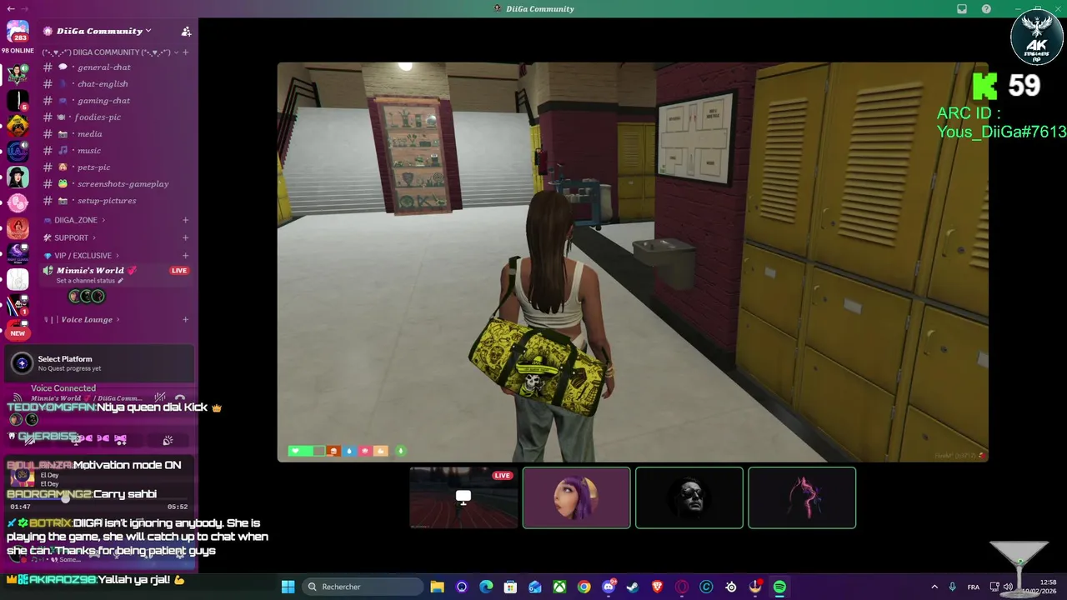Expand the DiiGa Community server dropdown
1067x600 pixels.
point(148,31)
